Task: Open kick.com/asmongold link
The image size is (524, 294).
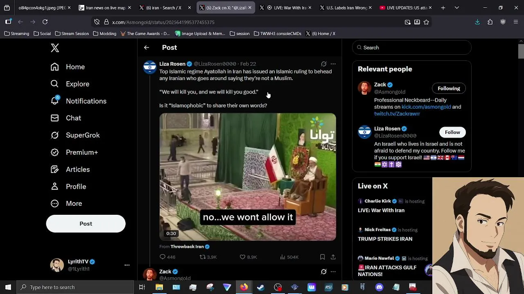Action: [x=426, y=107]
